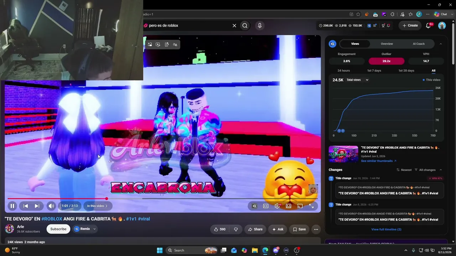Select the All time range
Image resolution: width=456 pixels, height=256 pixels.
click(434, 71)
